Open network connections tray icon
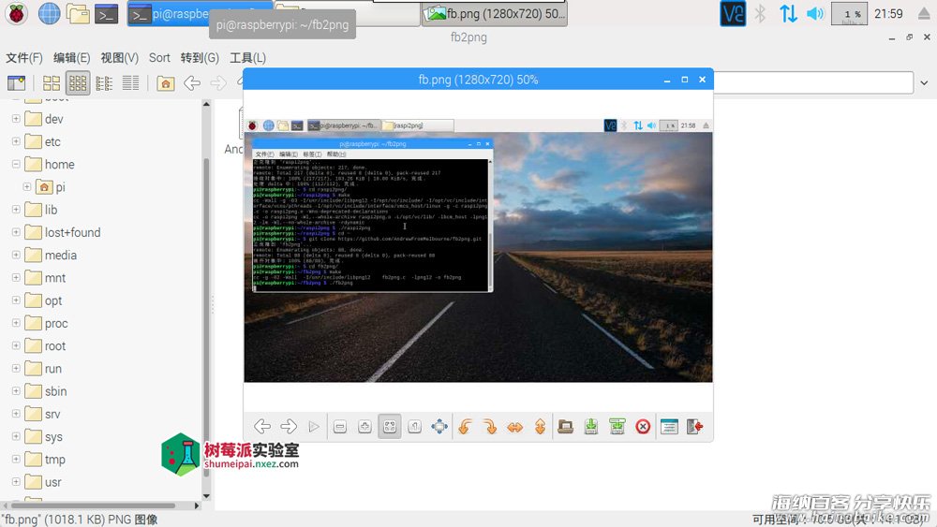937x527 pixels. click(788, 14)
